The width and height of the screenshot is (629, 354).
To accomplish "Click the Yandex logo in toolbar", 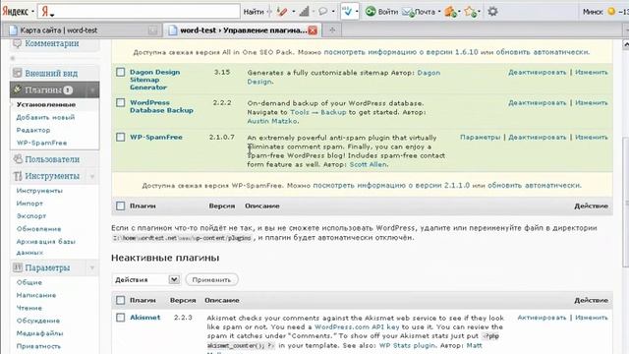I will [x=16, y=12].
